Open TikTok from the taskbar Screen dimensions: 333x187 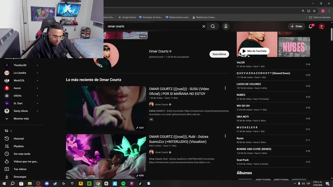click(140, 183)
